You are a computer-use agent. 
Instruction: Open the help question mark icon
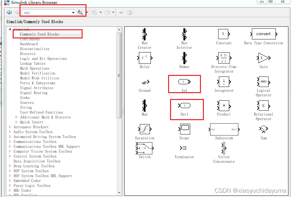point(129,12)
